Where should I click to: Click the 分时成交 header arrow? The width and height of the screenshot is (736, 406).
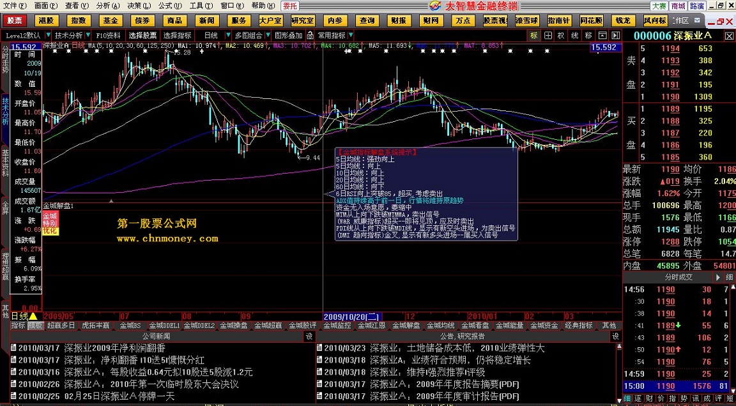[717, 277]
